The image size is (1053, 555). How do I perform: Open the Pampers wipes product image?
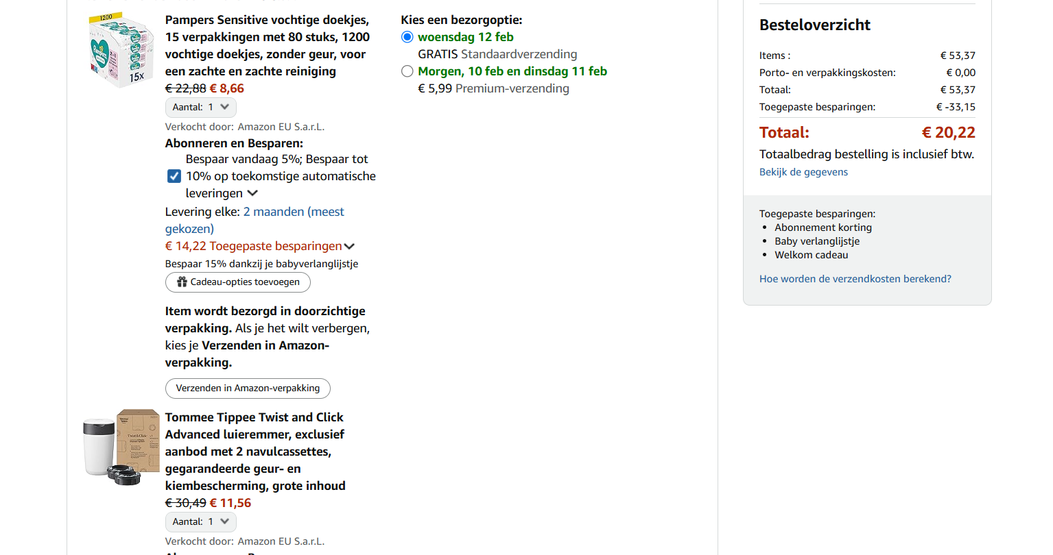pos(121,51)
